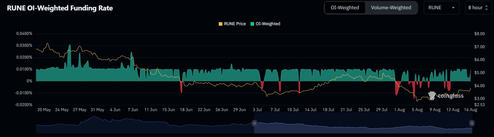Click the 14 Jul date label
494x137 pixels.
click(311, 110)
